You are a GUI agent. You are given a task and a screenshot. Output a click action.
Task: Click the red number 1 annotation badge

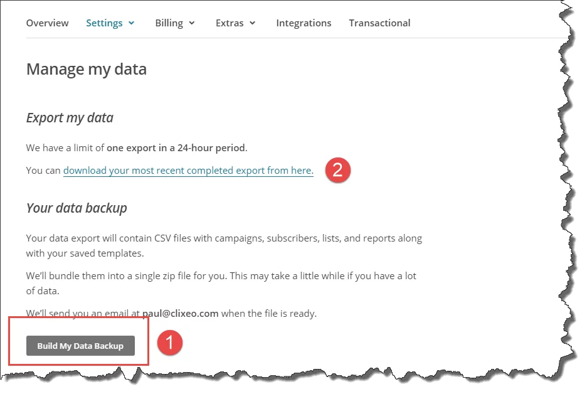[170, 343]
